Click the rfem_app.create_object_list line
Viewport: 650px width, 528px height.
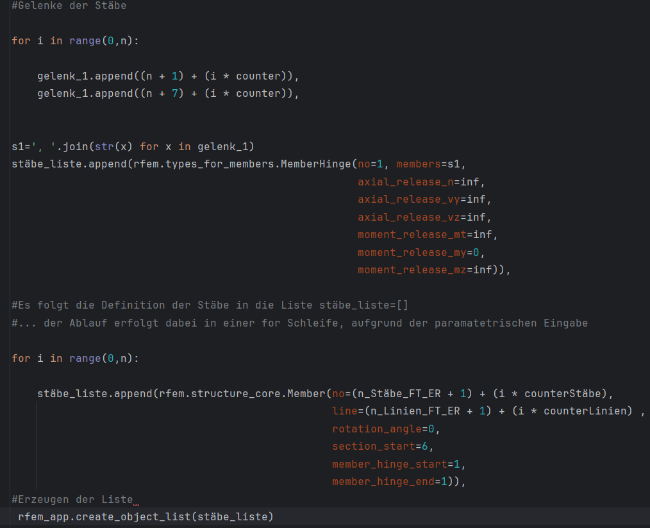click(x=146, y=516)
